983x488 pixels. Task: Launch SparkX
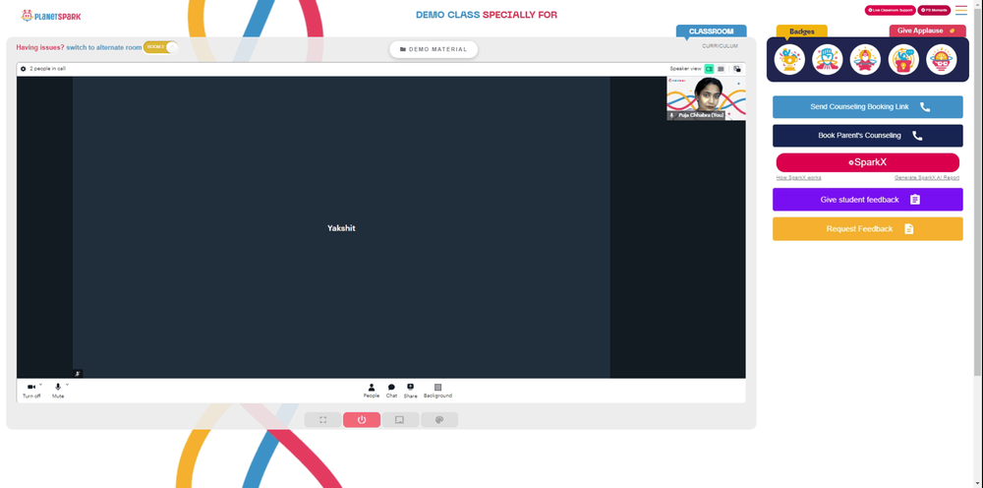(868, 162)
